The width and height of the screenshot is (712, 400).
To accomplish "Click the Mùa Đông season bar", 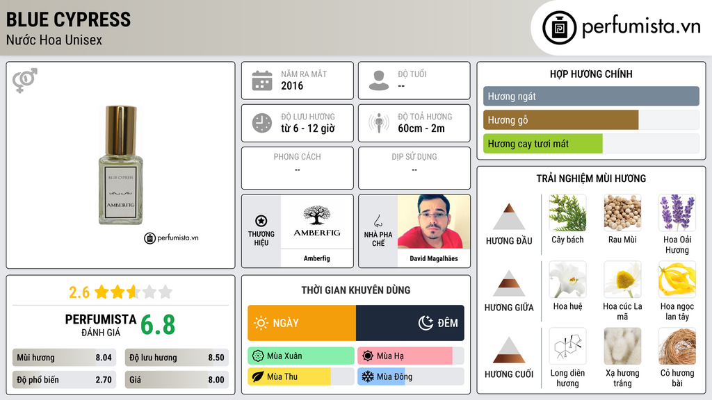I will point(410,376).
